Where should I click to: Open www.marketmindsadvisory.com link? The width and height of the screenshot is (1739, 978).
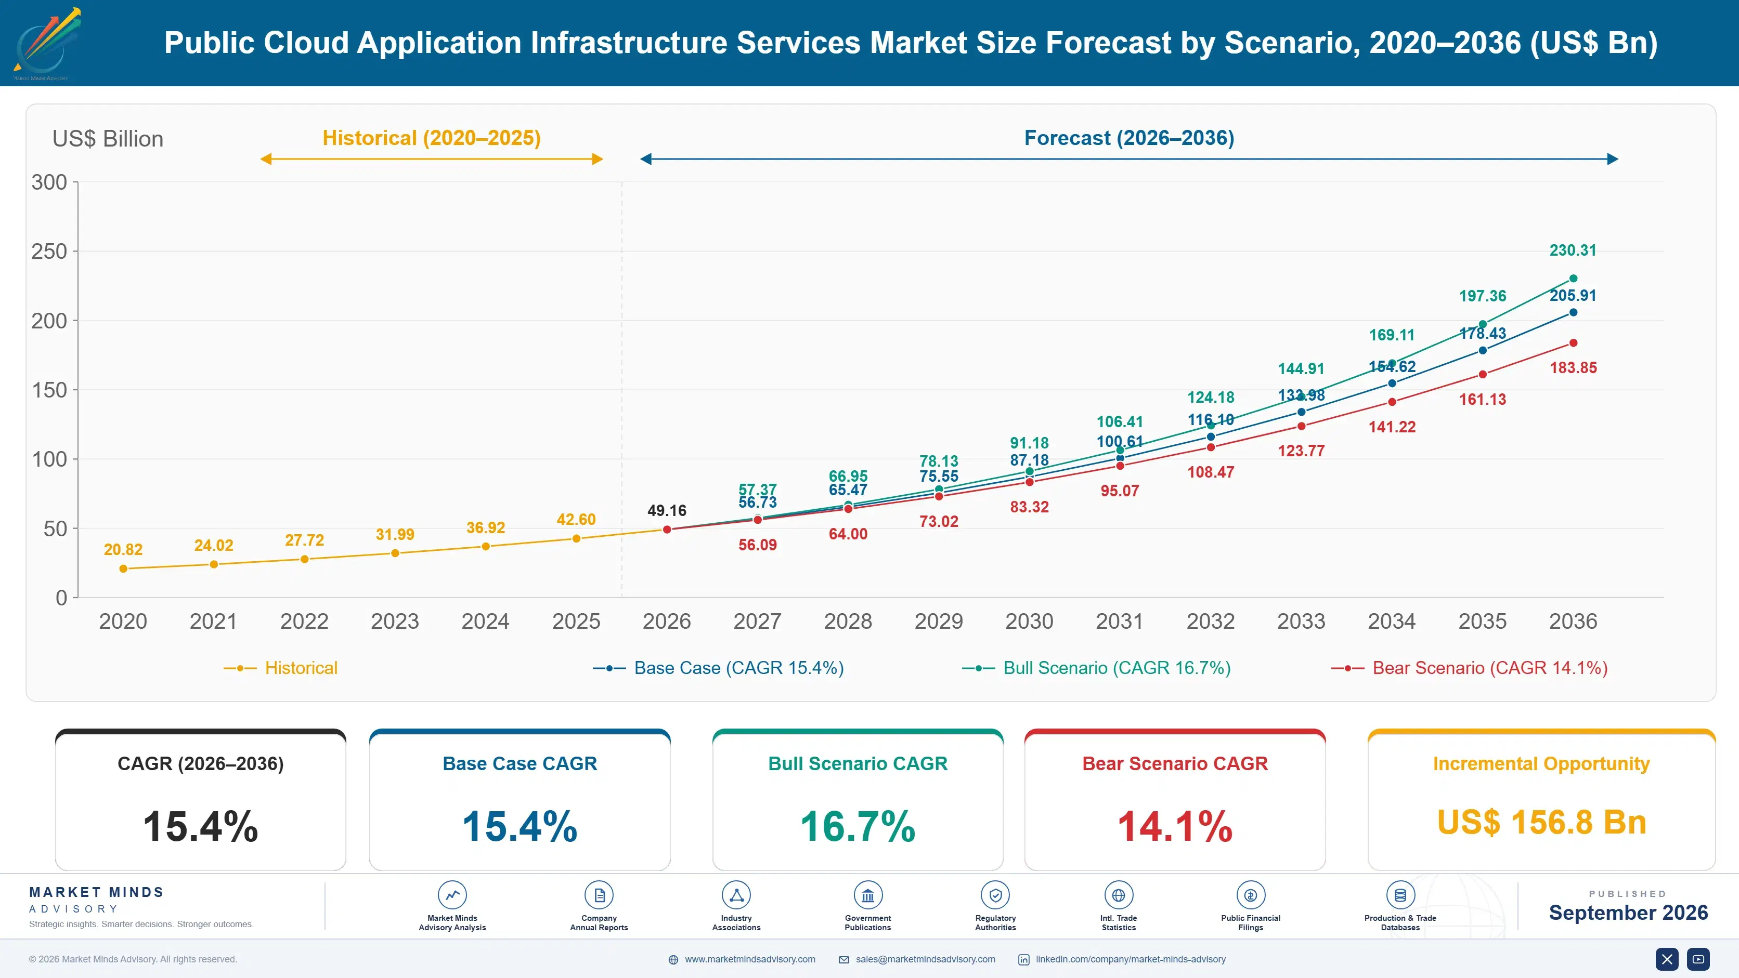pos(750,959)
